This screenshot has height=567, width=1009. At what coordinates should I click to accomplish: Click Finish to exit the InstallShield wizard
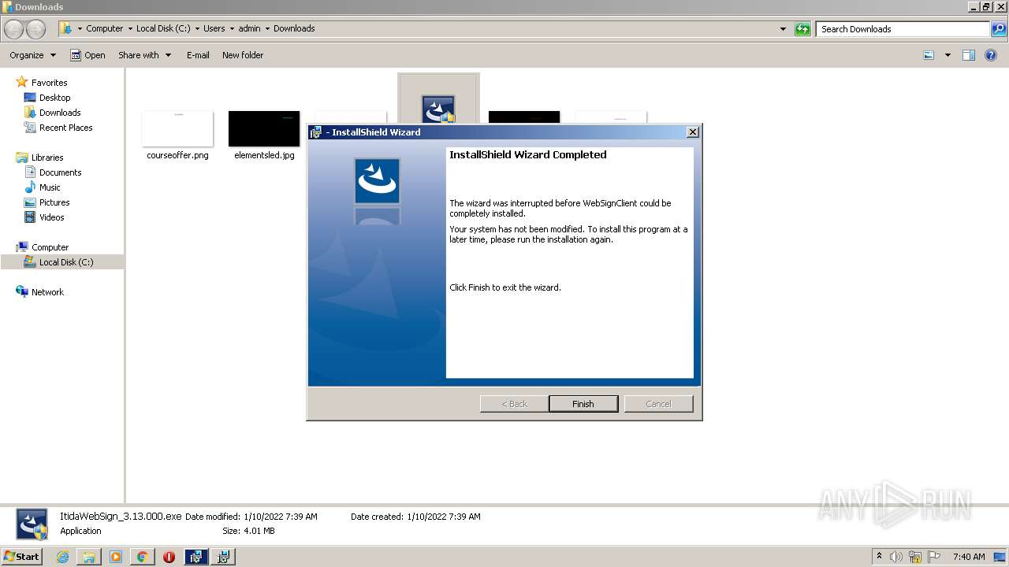[x=583, y=404]
